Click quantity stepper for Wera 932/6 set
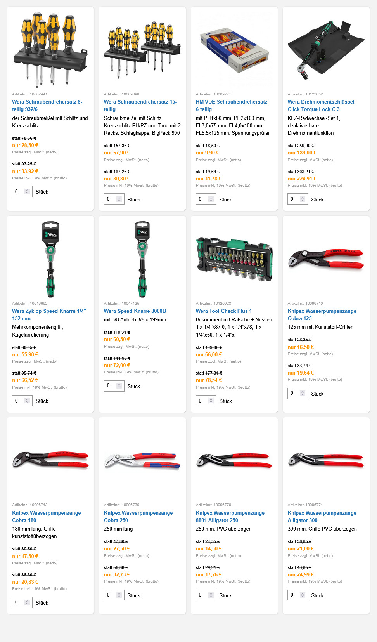Image resolution: width=377 pixels, height=642 pixels. [x=27, y=191]
